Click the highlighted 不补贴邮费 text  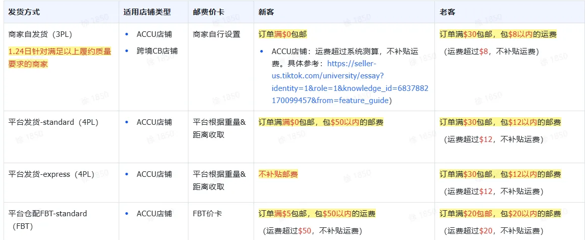(278, 174)
